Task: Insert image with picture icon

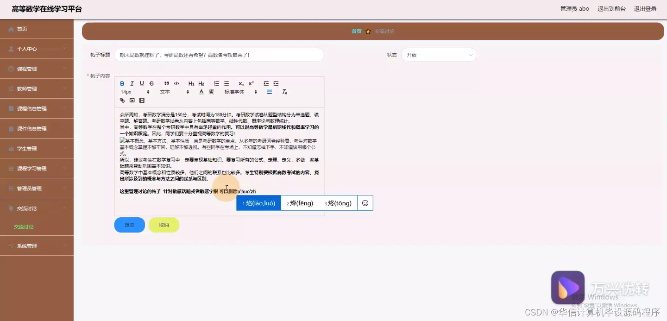Action: (x=132, y=100)
